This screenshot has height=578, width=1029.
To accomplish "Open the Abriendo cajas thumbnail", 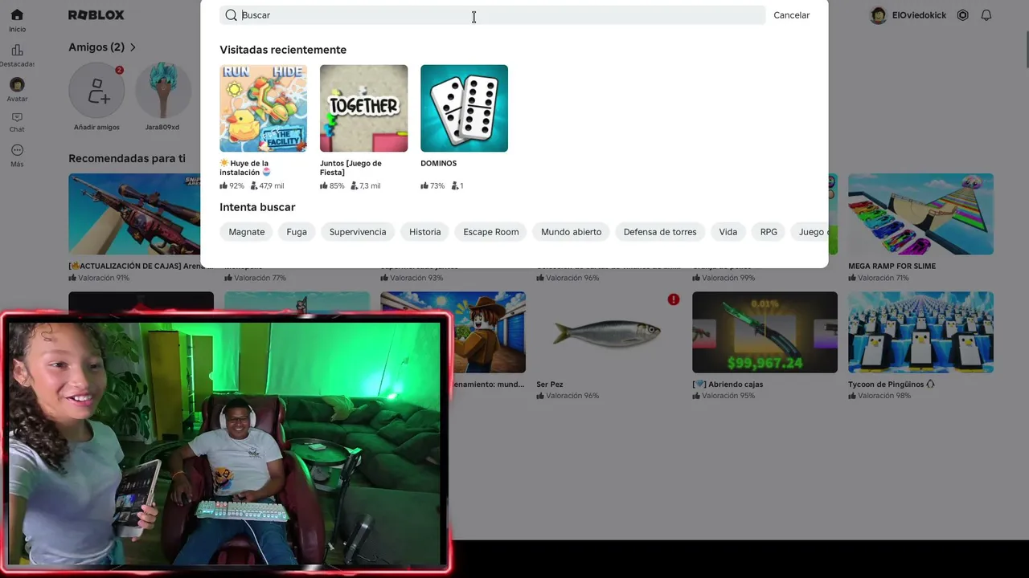I will (765, 332).
